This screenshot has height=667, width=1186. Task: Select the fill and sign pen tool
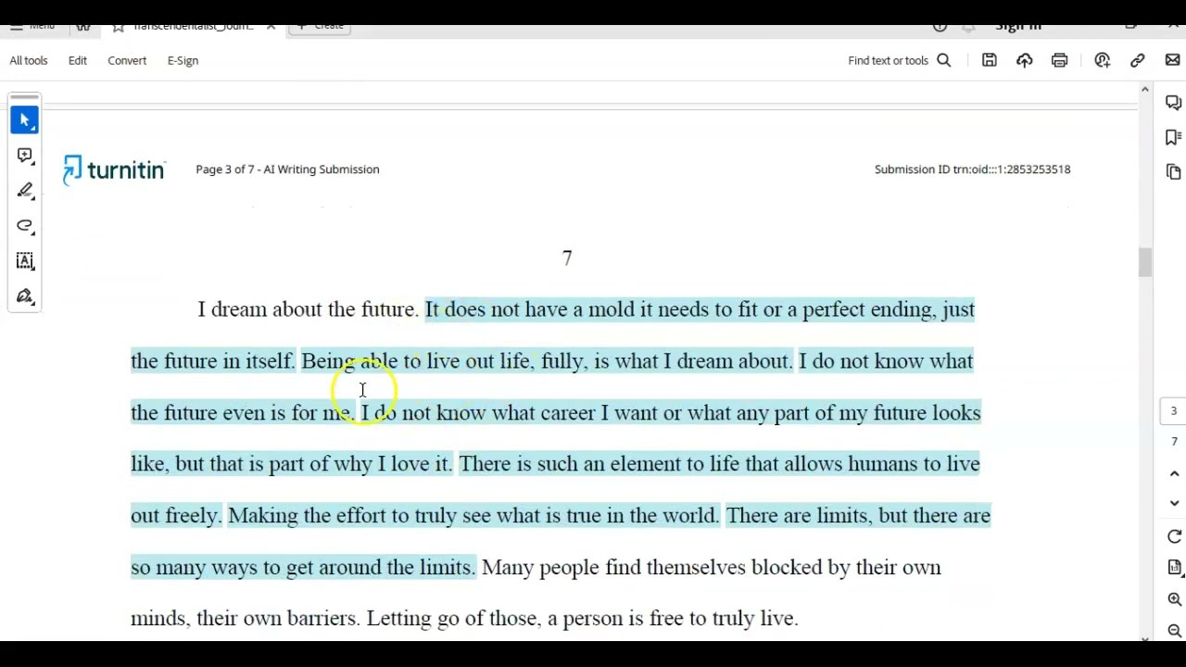click(25, 296)
